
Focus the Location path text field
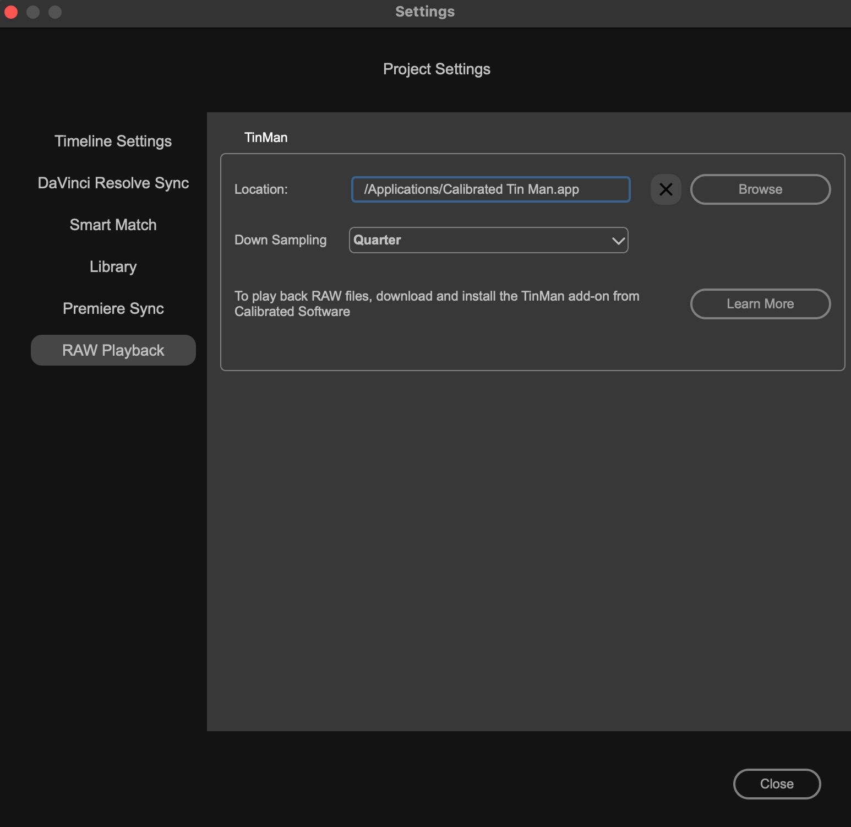490,189
